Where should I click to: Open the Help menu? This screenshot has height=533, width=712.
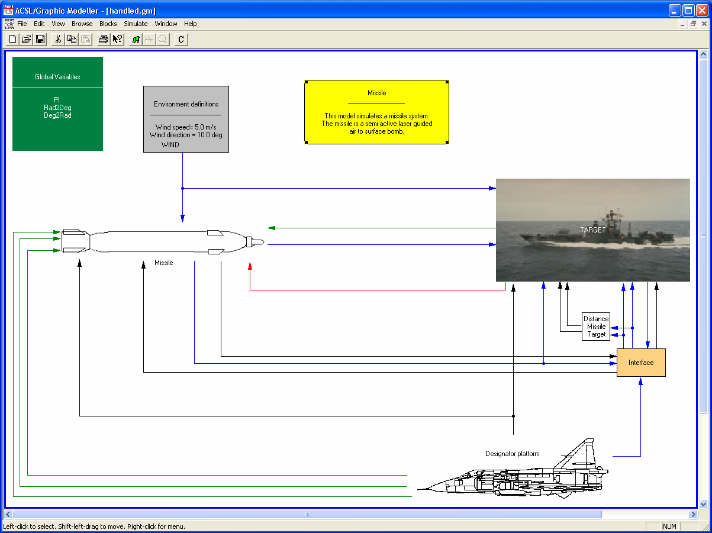click(190, 24)
